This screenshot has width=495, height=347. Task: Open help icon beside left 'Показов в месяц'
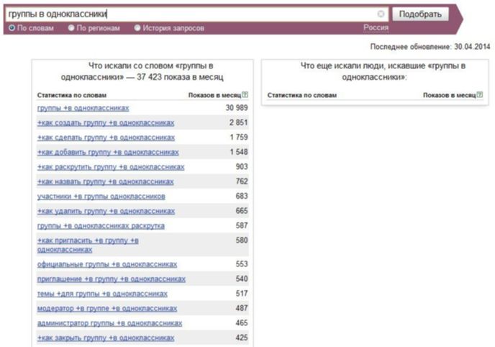click(x=245, y=94)
